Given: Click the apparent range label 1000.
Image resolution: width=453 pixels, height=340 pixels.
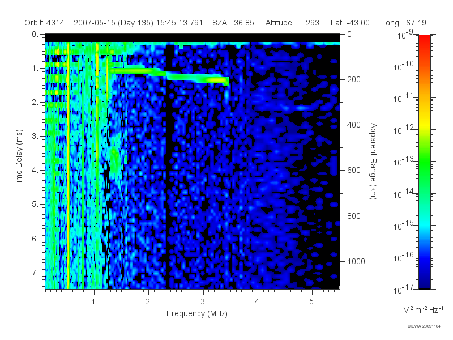Looking at the screenshot, I should (357, 261).
